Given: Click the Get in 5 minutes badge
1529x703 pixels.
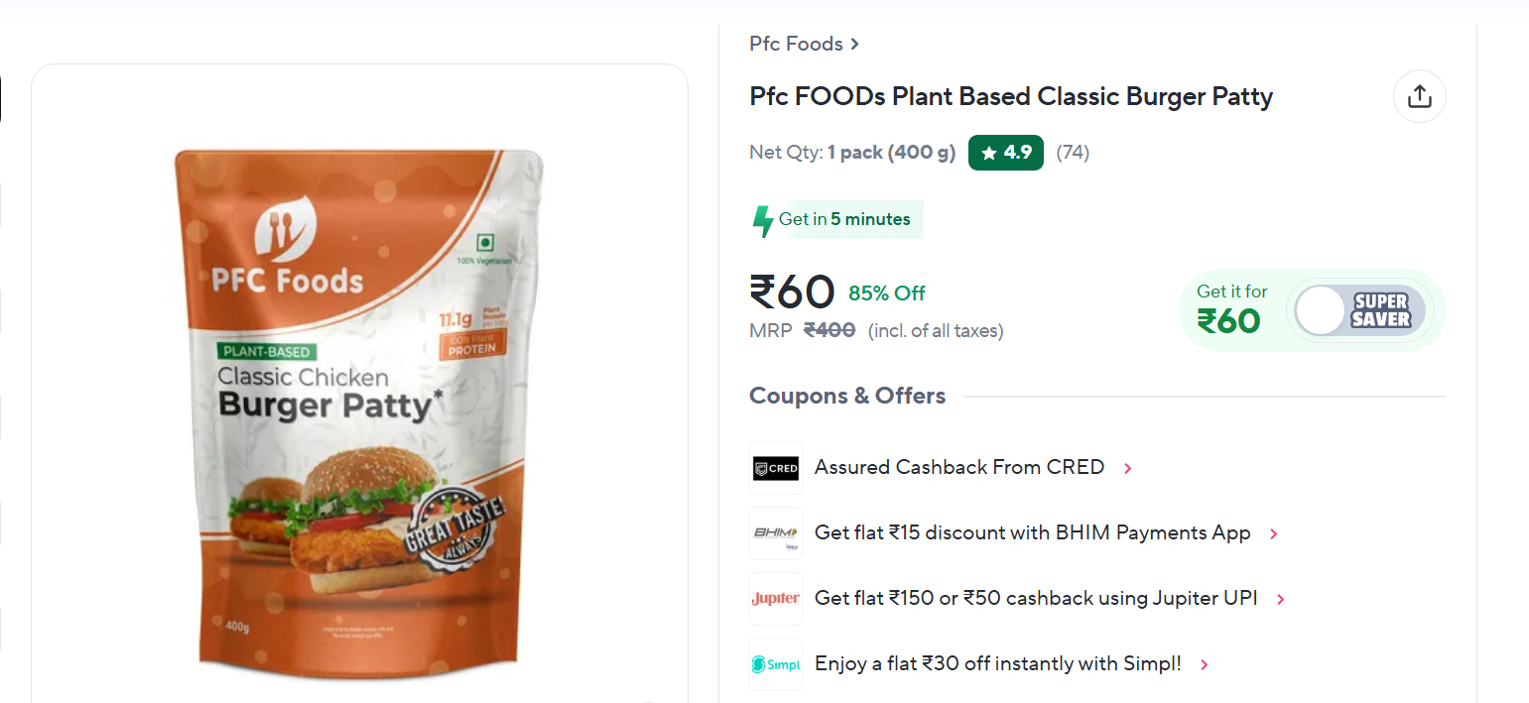Looking at the screenshot, I should [844, 219].
